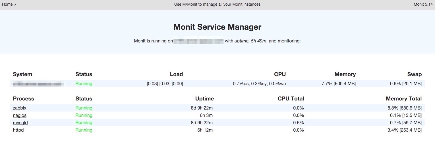Click the Running status in httpd row
The image size is (435, 150).
(x=84, y=130)
